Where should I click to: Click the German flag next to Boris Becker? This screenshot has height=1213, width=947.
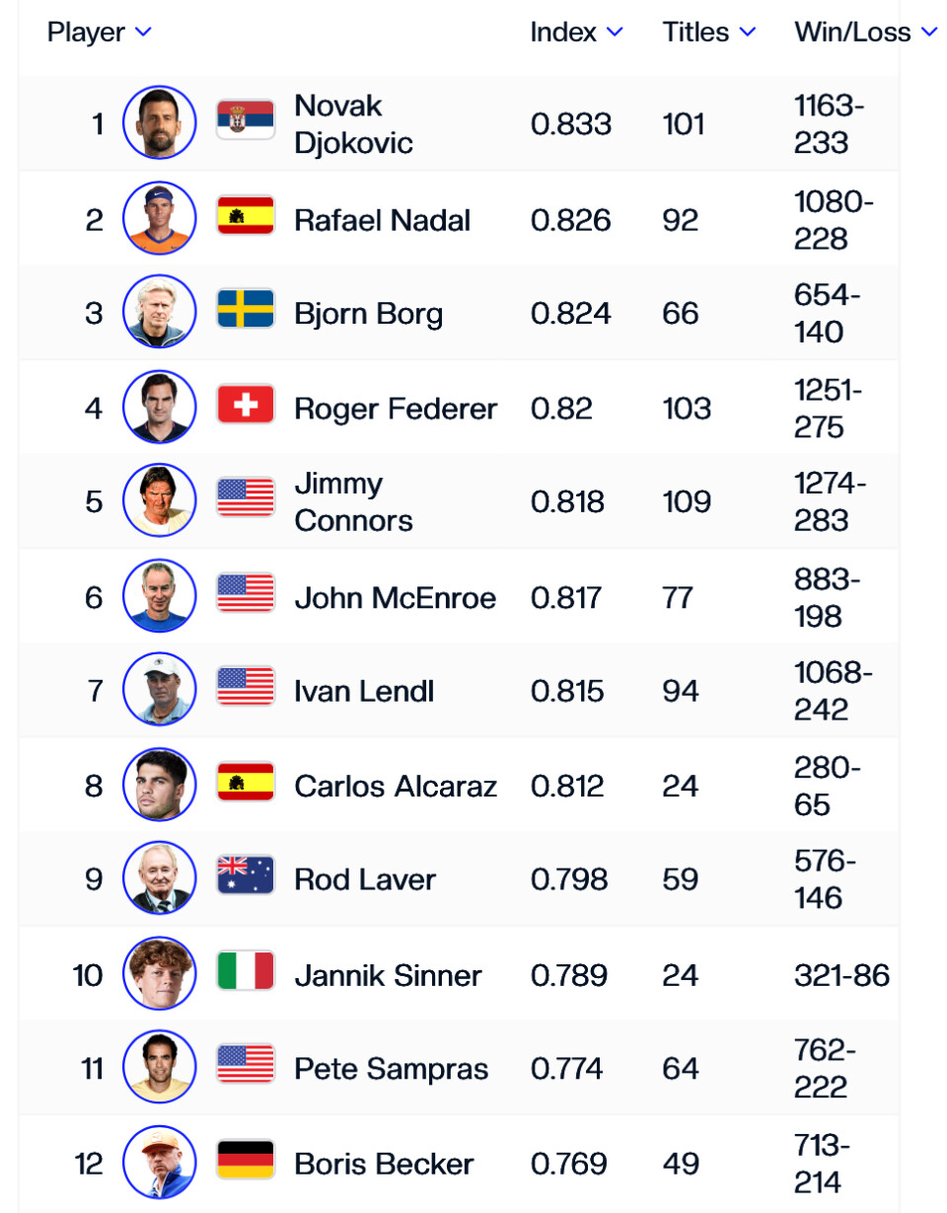pos(246,1164)
